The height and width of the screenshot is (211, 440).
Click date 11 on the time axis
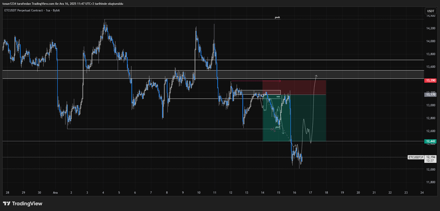coord(214,192)
